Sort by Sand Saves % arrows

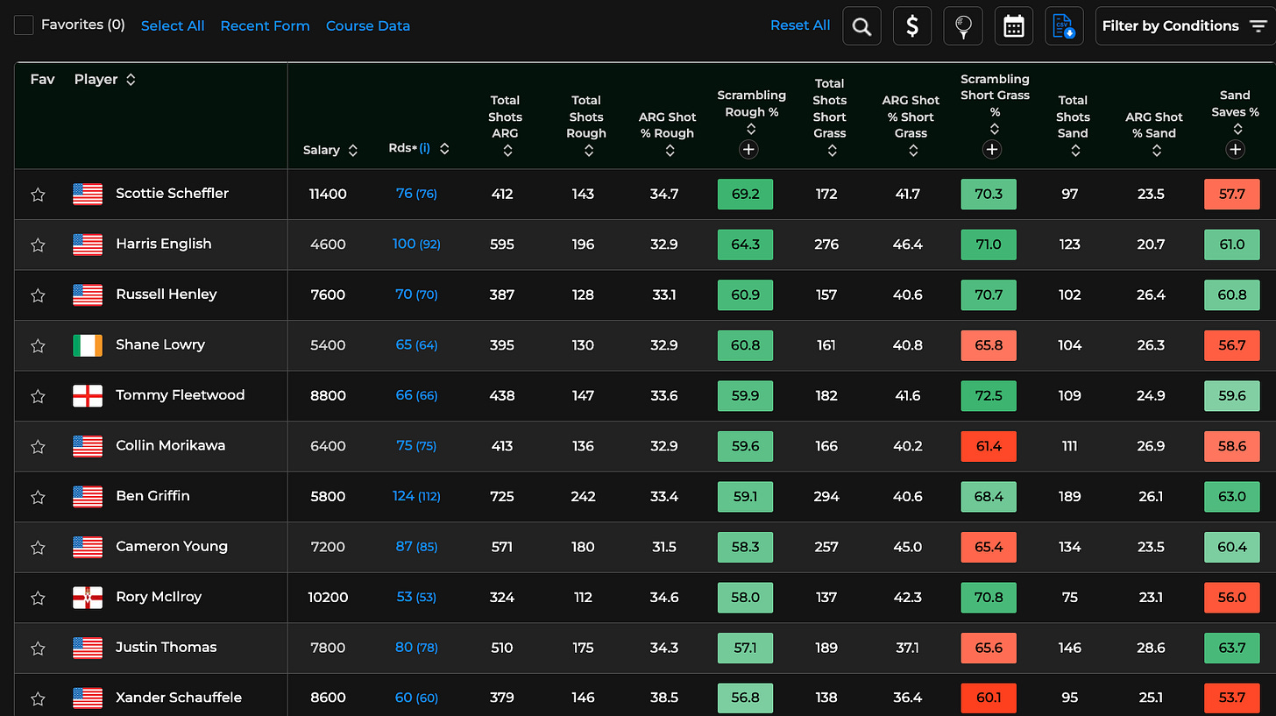point(1237,128)
